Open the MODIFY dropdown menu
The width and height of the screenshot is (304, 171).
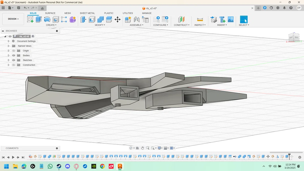pos(100,25)
